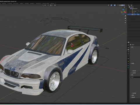Switch perspective/orthographic with the grid icon
The height and width of the screenshot is (105, 140).
(125, 23)
